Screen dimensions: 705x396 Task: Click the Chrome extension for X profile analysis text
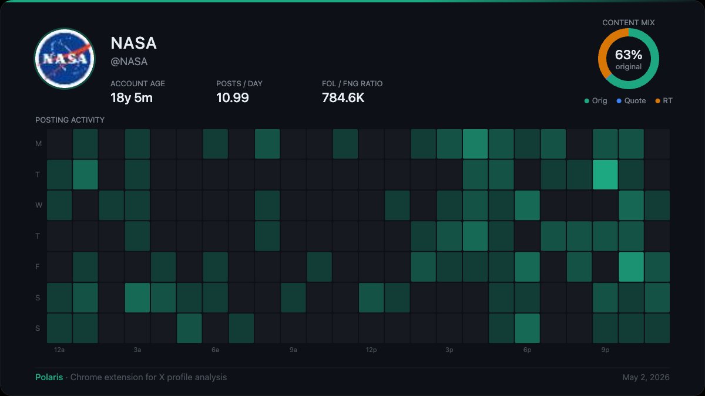point(149,377)
